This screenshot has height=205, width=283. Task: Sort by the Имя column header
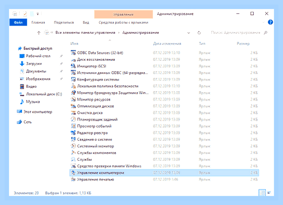74,43
